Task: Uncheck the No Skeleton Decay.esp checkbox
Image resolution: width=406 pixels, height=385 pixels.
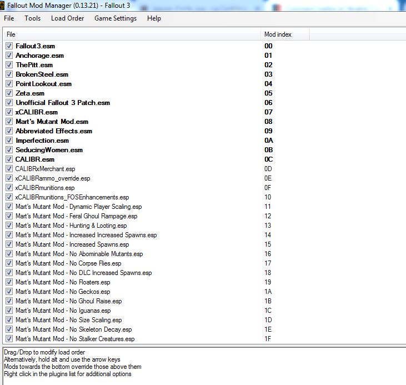Action: tap(9, 329)
